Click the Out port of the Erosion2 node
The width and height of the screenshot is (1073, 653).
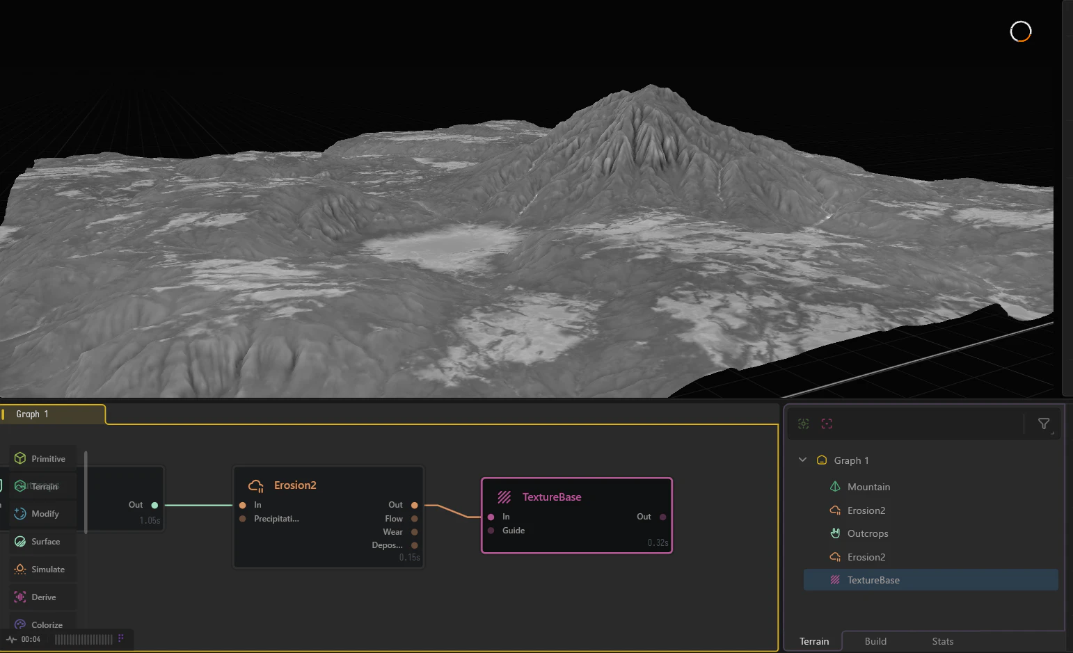pos(415,505)
